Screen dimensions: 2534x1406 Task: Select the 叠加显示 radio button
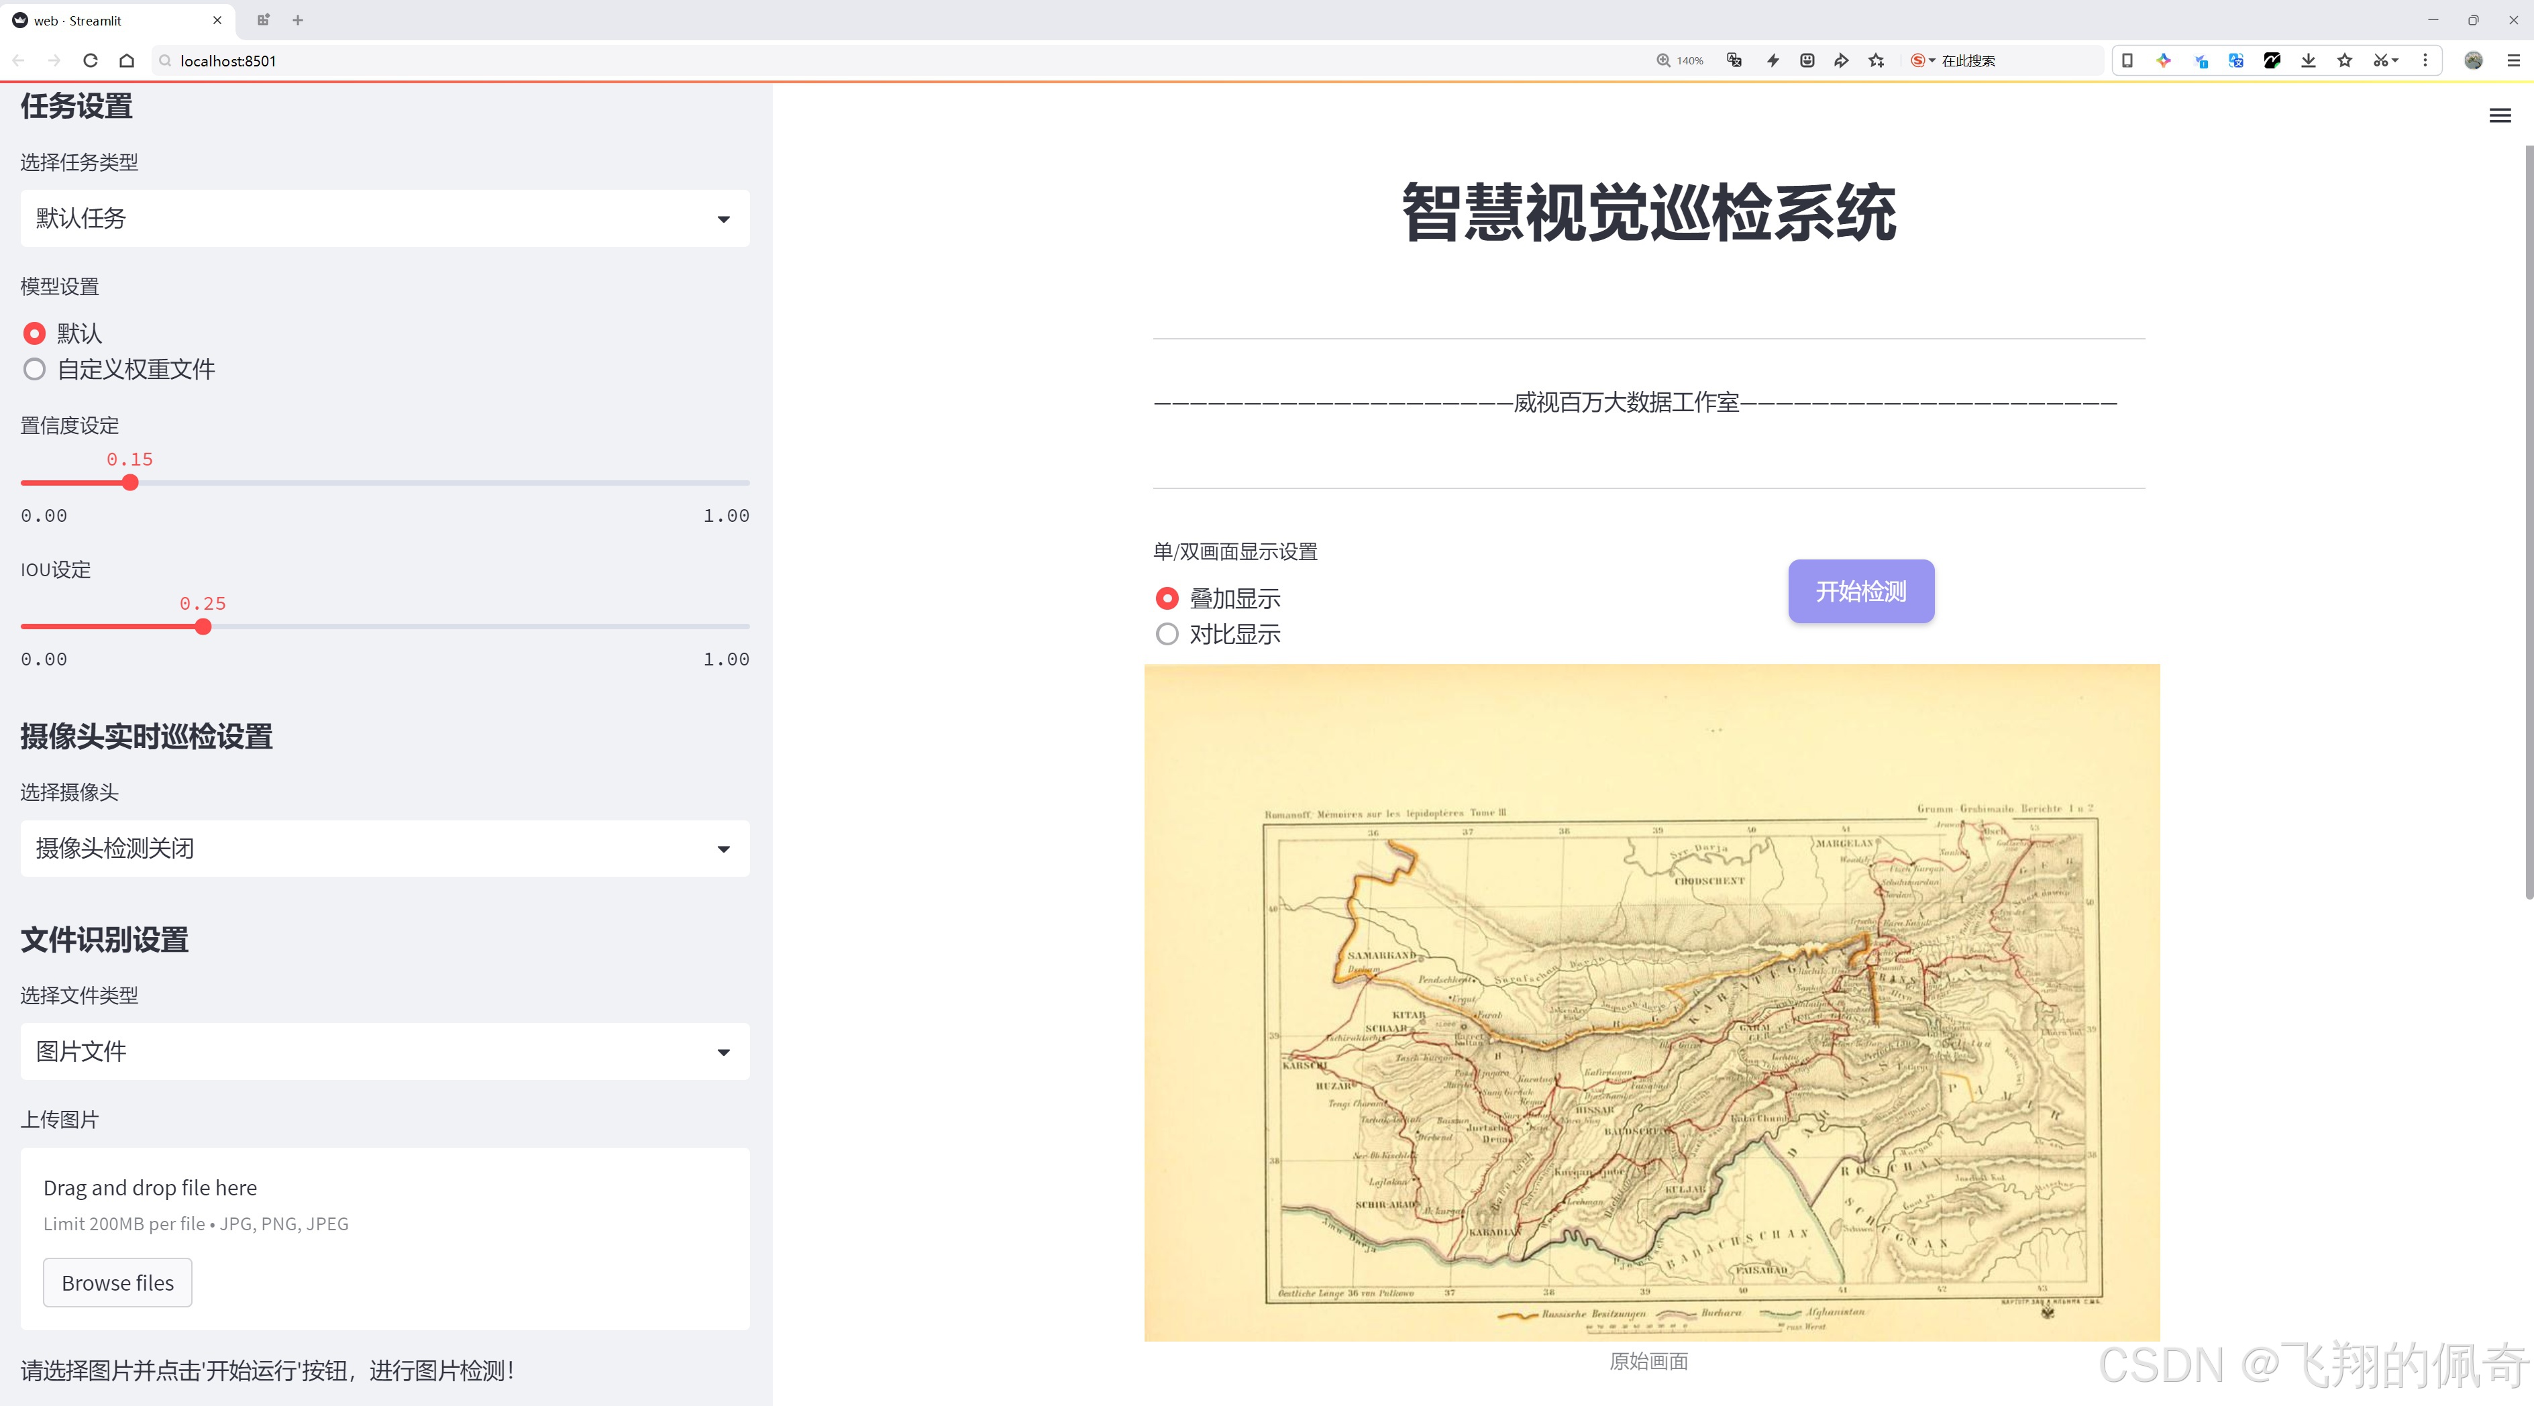[x=1167, y=598]
